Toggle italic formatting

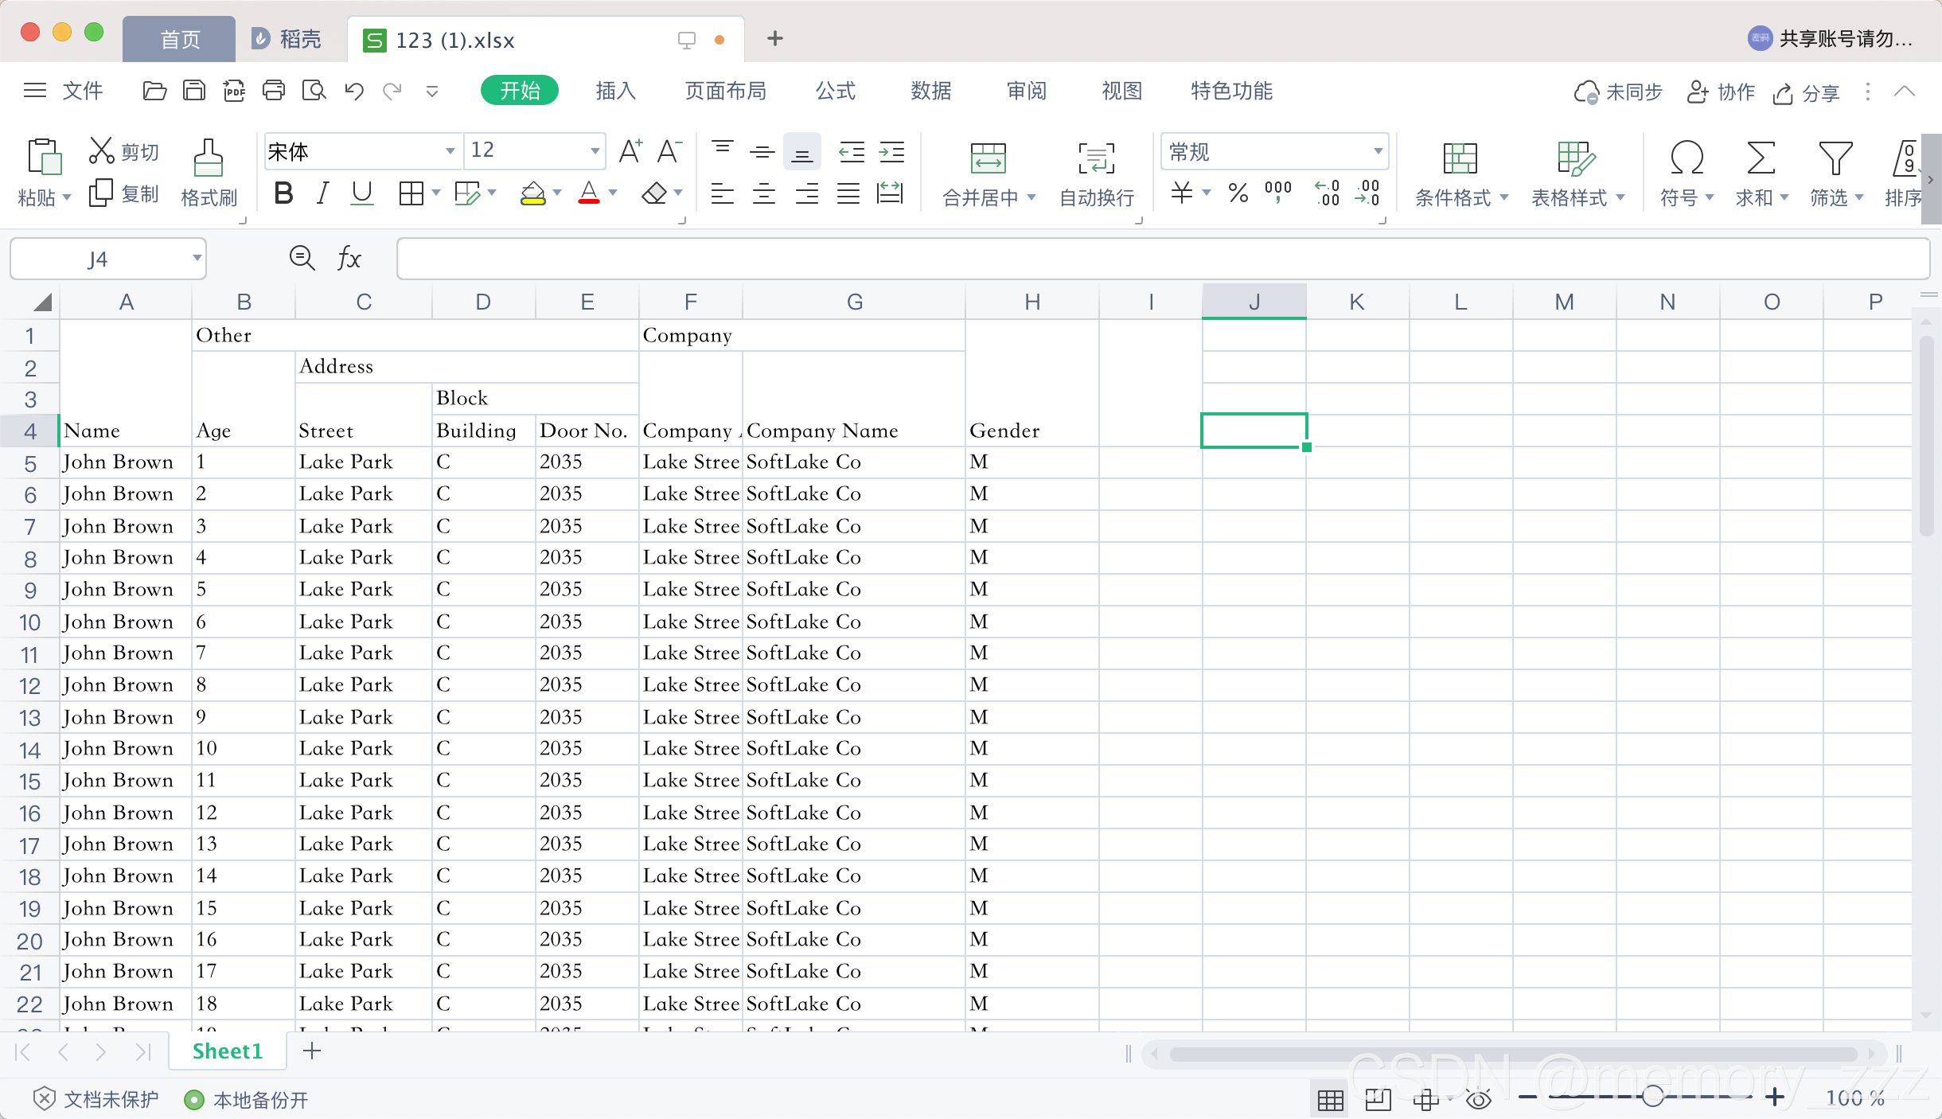tap(322, 193)
